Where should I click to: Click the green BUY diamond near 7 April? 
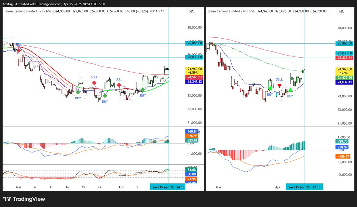pos(143,90)
